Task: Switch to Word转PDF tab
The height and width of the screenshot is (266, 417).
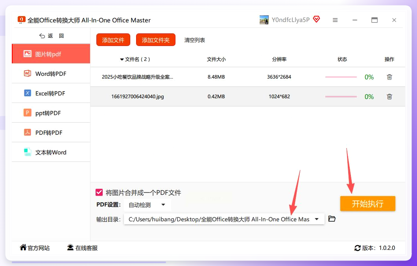Action: click(51, 73)
